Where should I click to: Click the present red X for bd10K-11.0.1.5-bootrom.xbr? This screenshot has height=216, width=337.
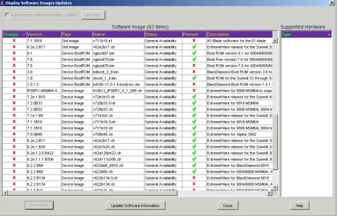click(x=194, y=84)
